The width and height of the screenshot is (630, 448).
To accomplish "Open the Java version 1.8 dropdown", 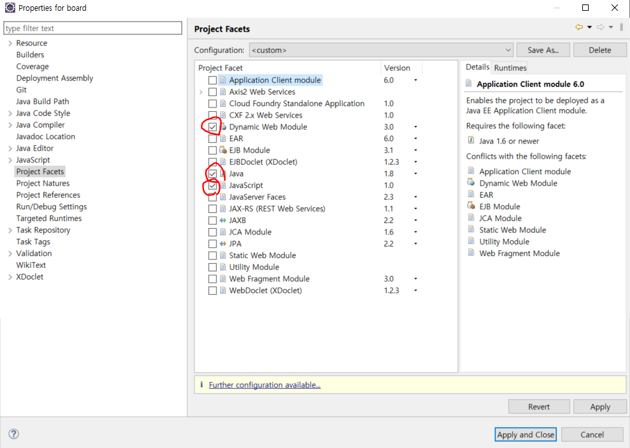I will pos(416,173).
